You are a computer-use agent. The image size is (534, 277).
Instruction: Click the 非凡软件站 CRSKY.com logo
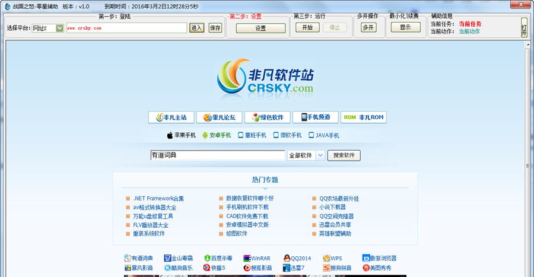click(265, 77)
